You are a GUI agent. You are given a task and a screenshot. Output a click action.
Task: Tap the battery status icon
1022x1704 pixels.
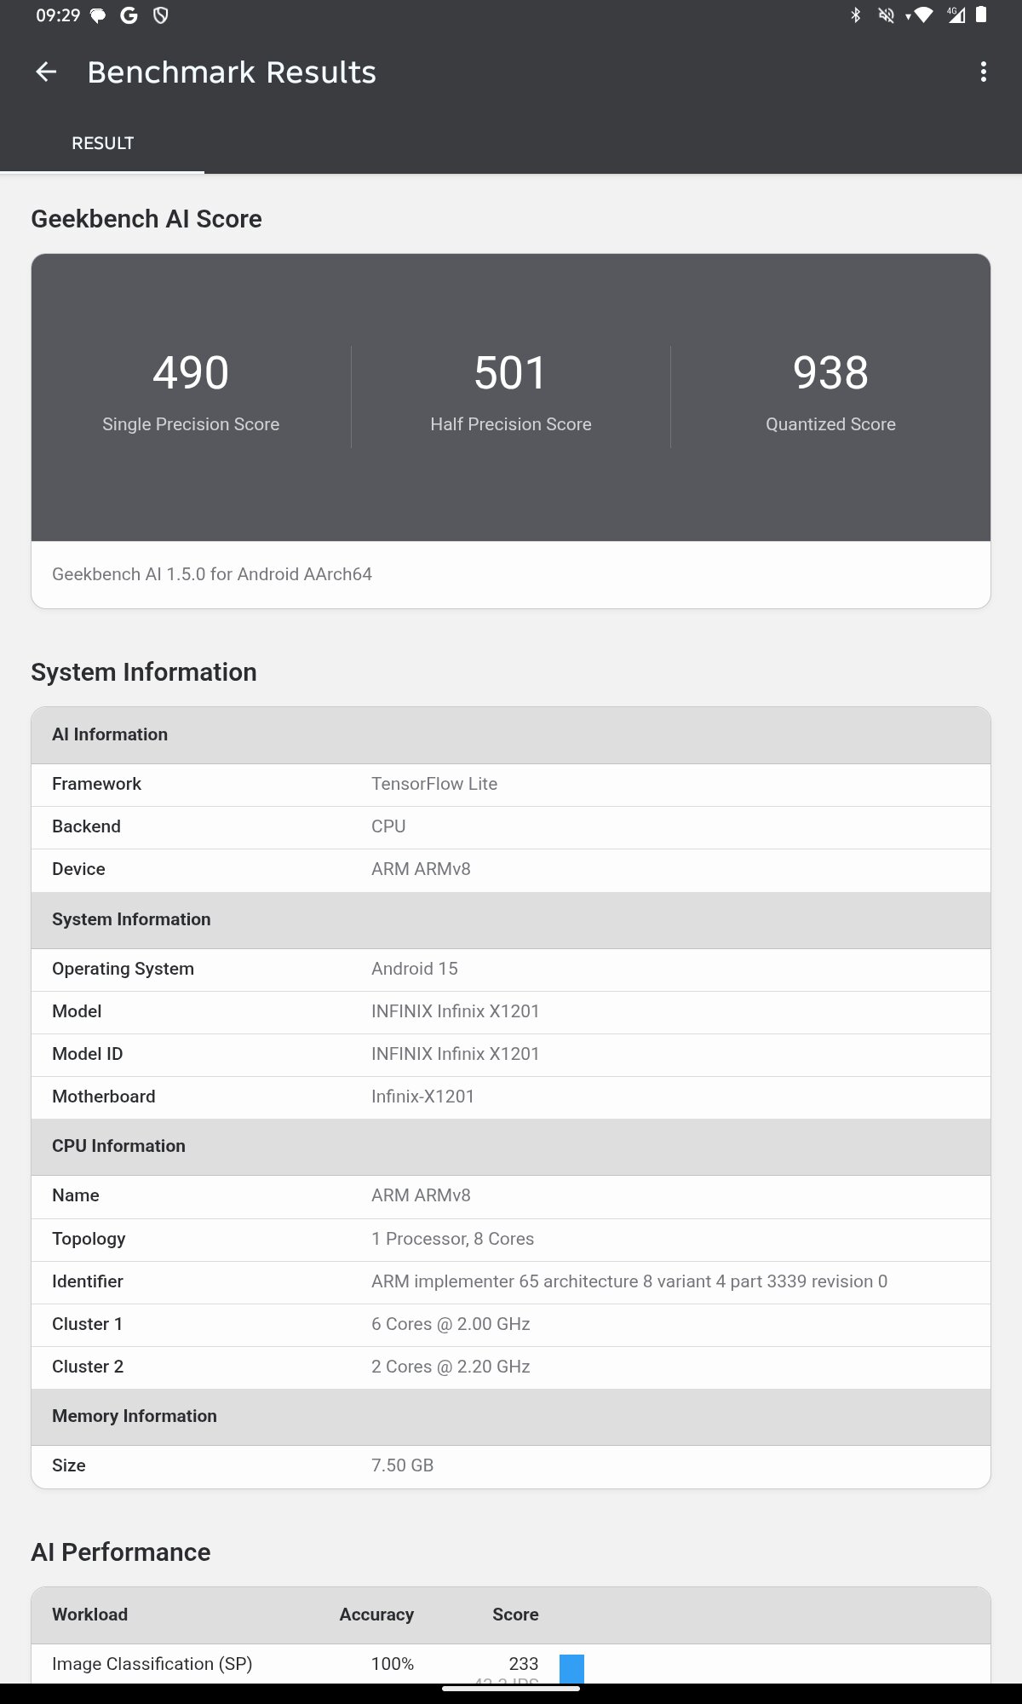(981, 15)
